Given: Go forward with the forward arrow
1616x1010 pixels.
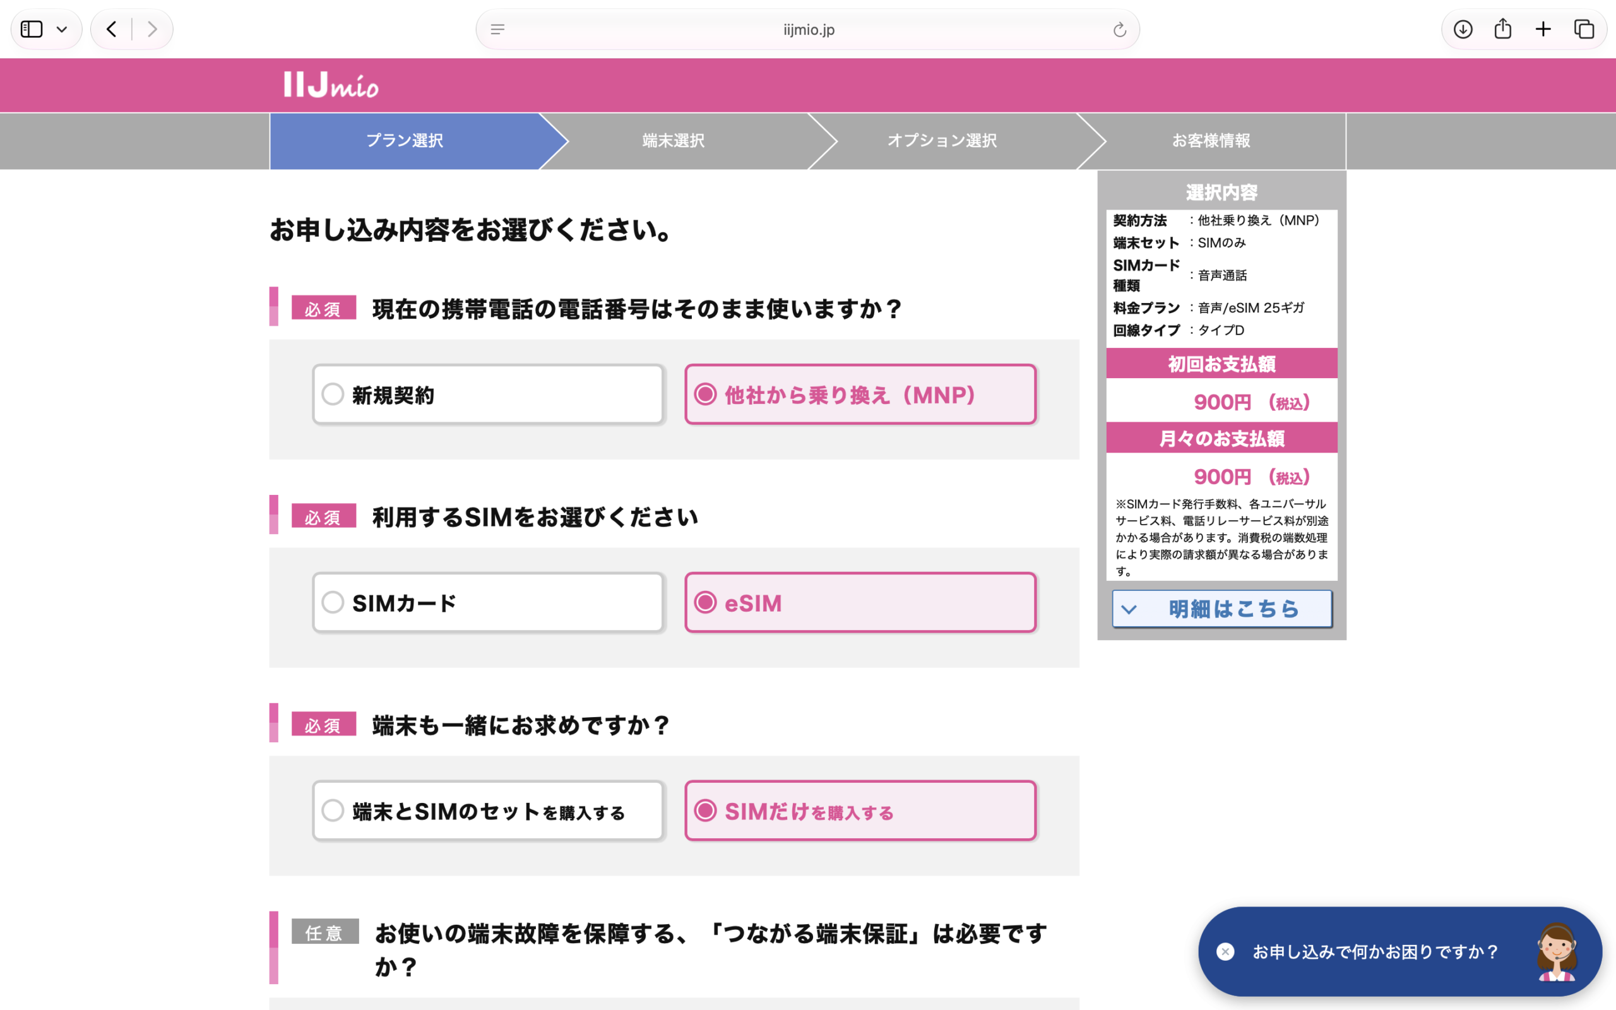Looking at the screenshot, I should tap(152, 30).
